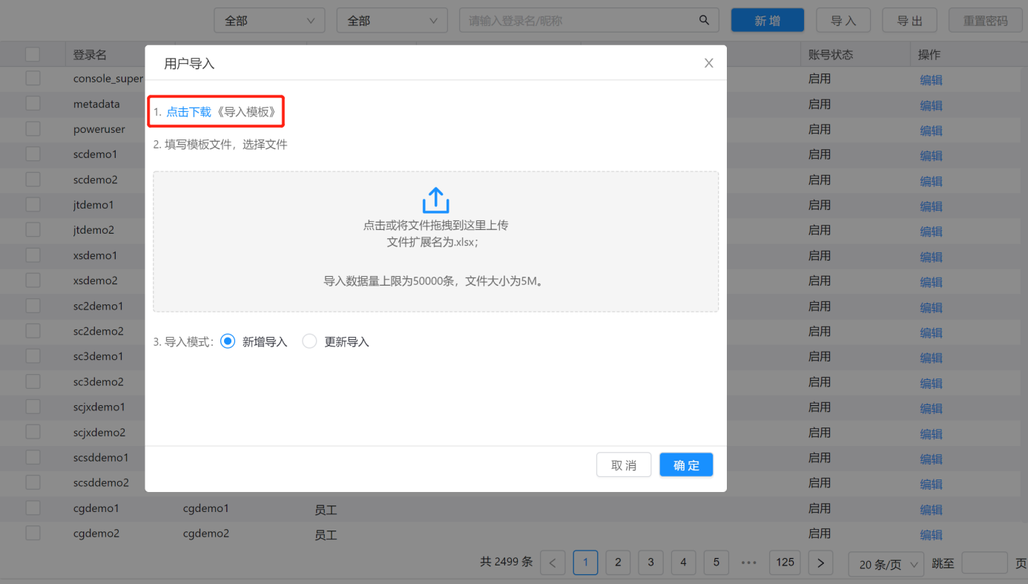The height and width of the screenshot is (584, 1028).
Task: Toggle the select-all checkbox in table header
Action: tap(33, 54)
